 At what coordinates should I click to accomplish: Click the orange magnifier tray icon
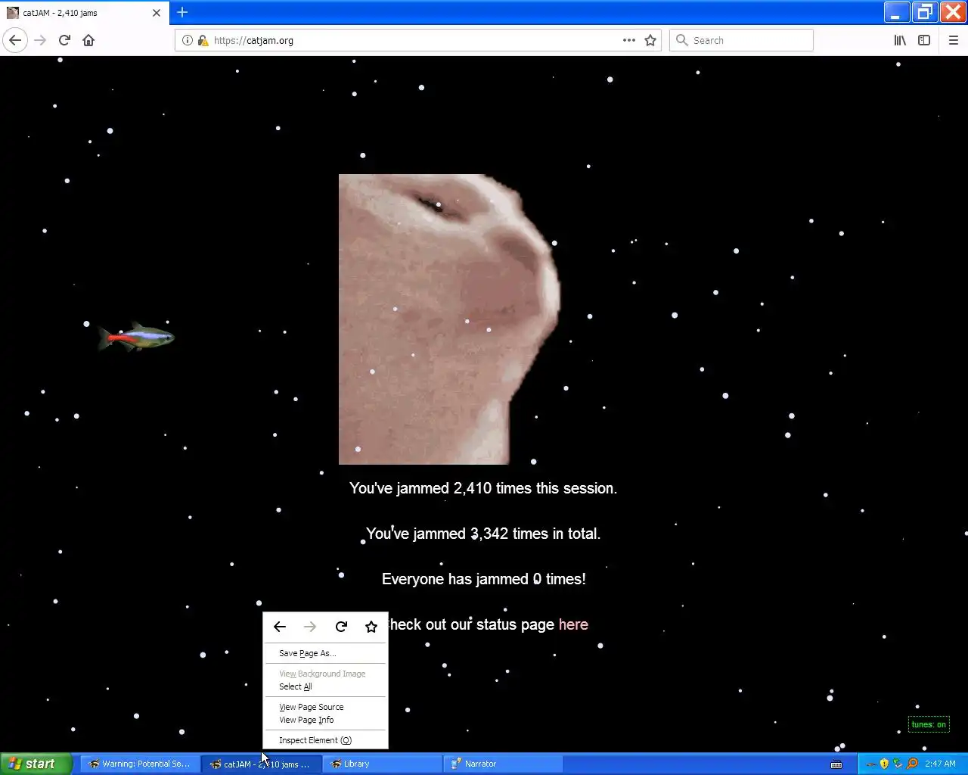912,764
